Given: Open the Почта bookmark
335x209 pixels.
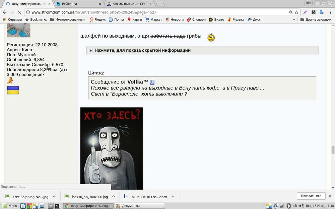Looking at the screenshot, I should coord(116,19).
